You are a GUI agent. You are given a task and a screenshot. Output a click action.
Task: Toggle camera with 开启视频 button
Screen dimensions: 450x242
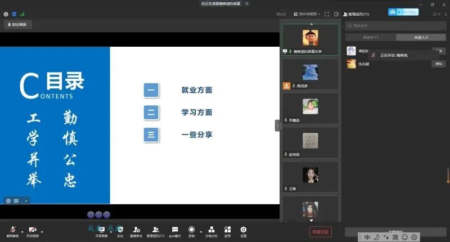click(33, 231)
